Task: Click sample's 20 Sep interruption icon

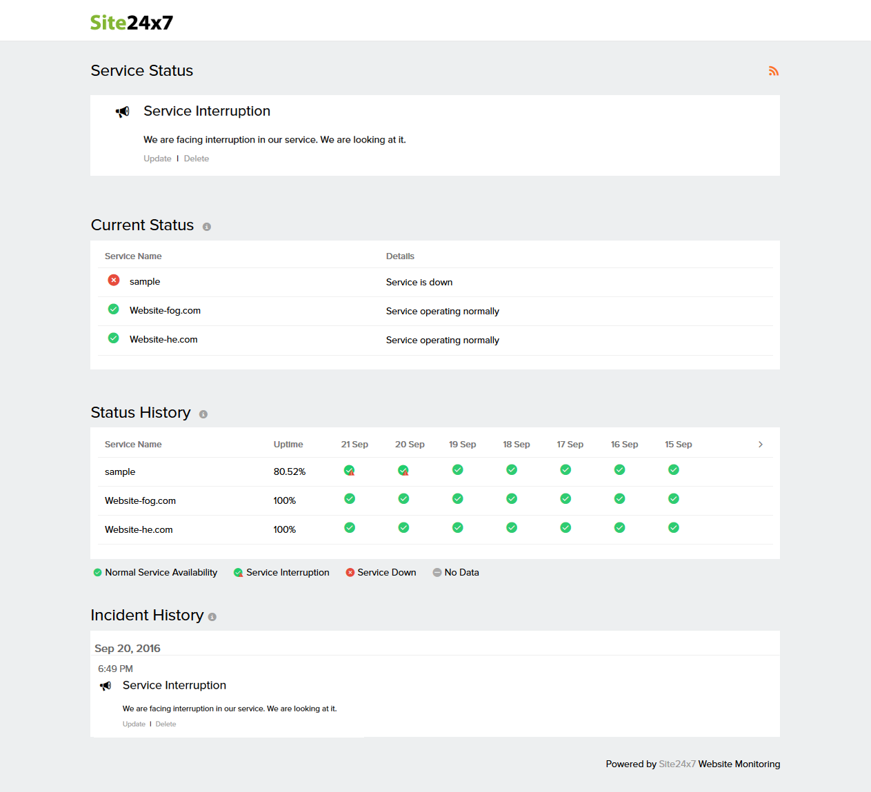Action: point(403,471)
